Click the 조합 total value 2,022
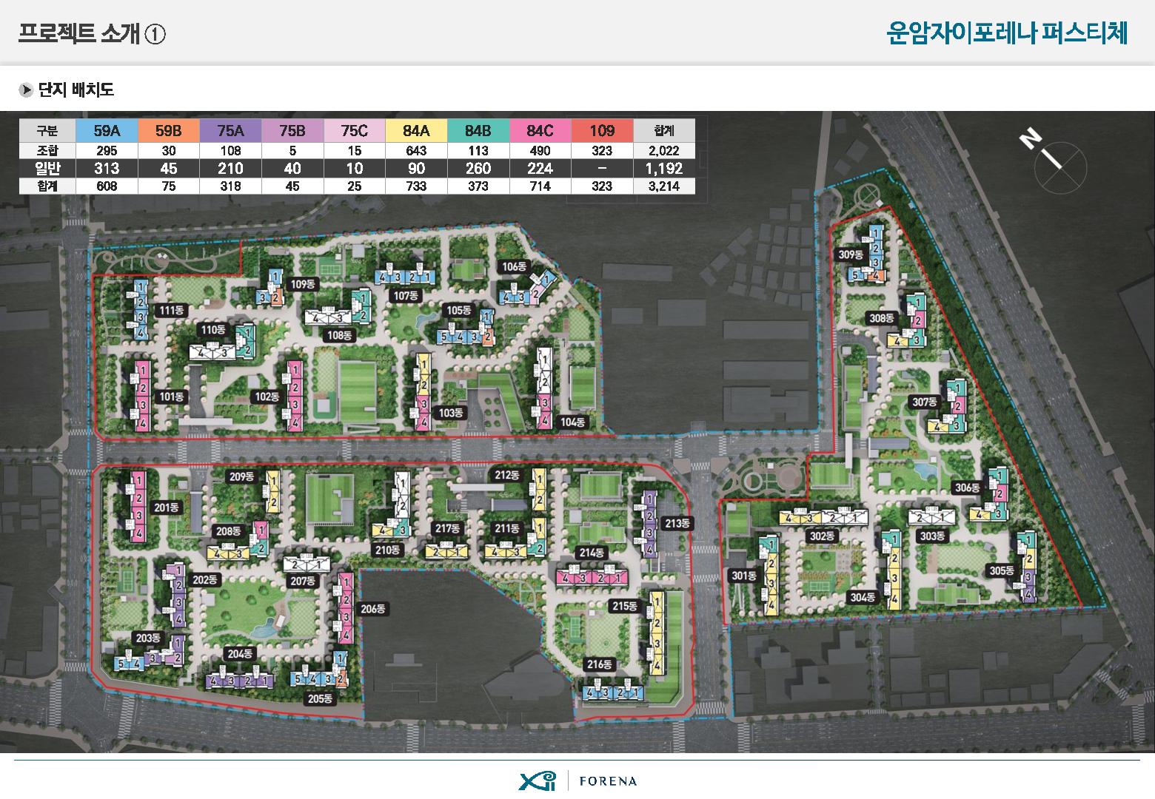The height and width of the screenshot is (799, 1155). [664, 150]
